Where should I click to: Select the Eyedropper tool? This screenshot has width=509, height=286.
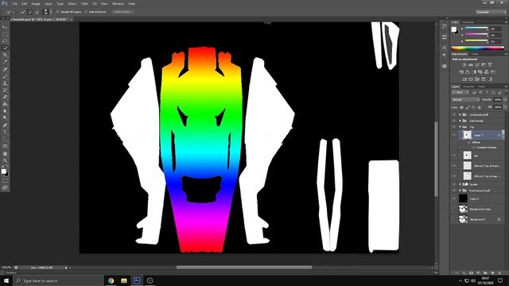coord(5,62)
